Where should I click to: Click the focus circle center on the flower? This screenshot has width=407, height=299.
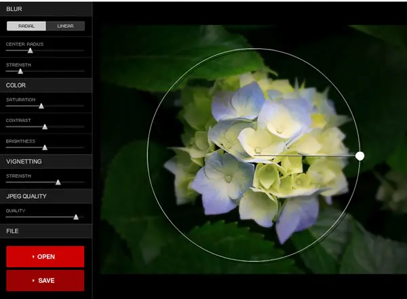coord(254,155)
